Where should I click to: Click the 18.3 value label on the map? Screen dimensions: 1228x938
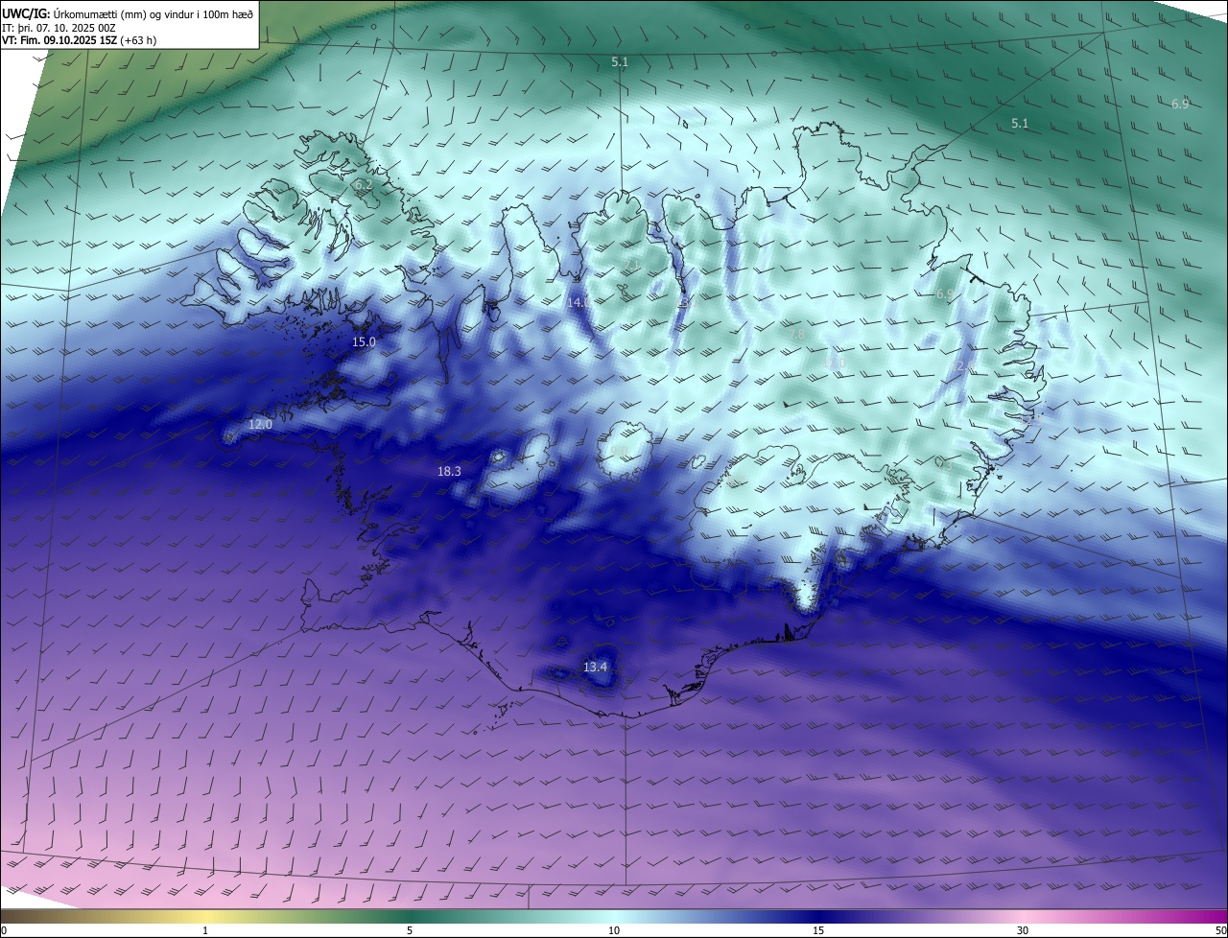click(449, 471)
